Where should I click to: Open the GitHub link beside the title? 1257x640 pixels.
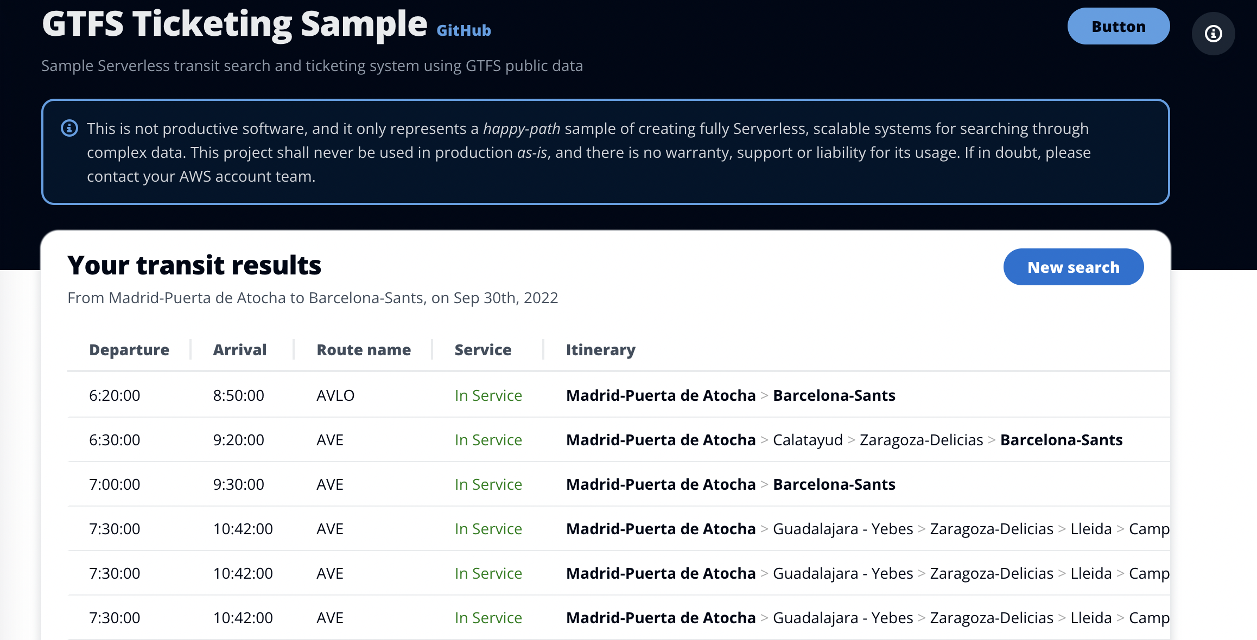[x=464, y=30]
